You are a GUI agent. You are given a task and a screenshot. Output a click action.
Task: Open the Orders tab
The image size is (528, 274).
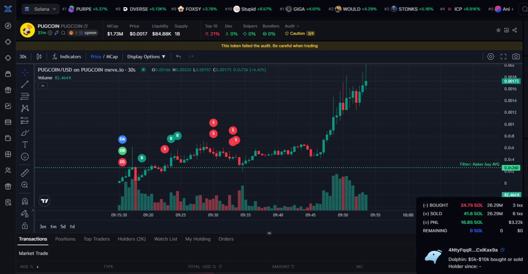[226, 239]
